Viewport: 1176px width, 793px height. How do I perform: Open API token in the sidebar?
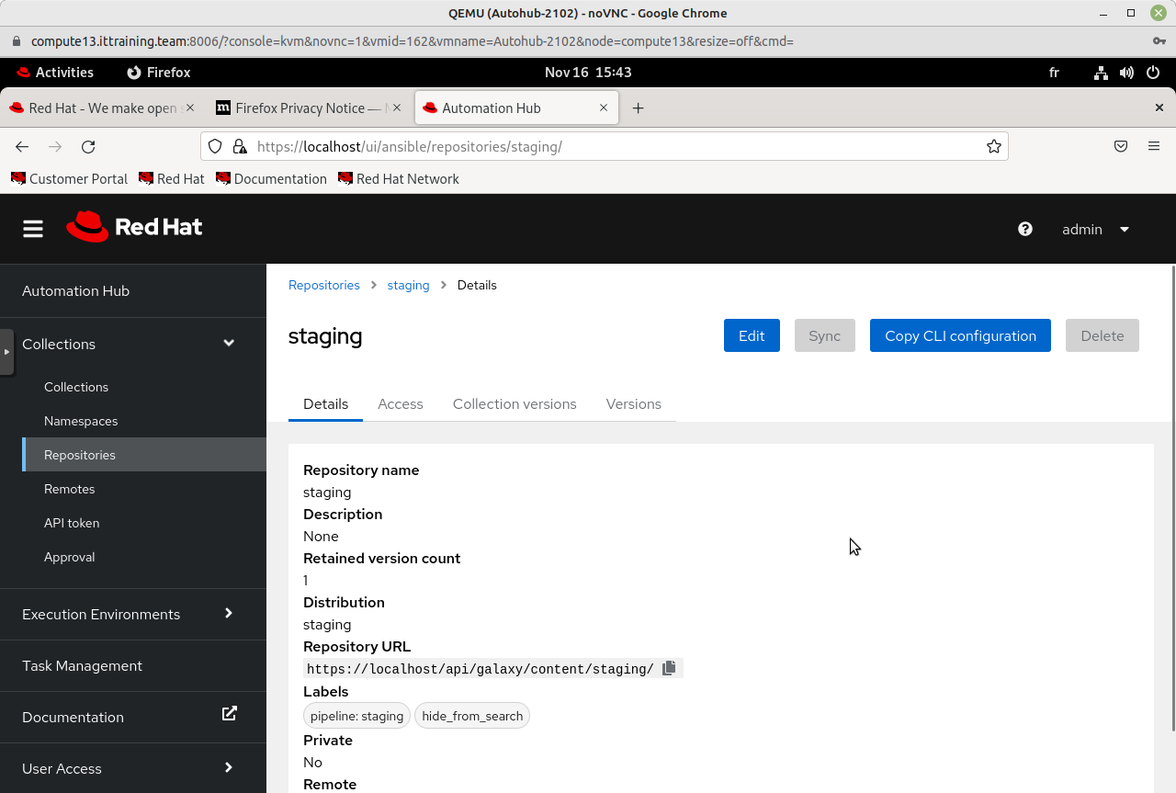point(144,523)
